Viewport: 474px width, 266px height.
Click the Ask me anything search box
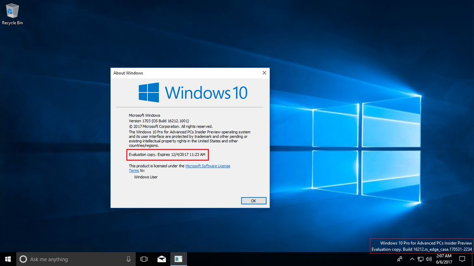click(75, 259)
